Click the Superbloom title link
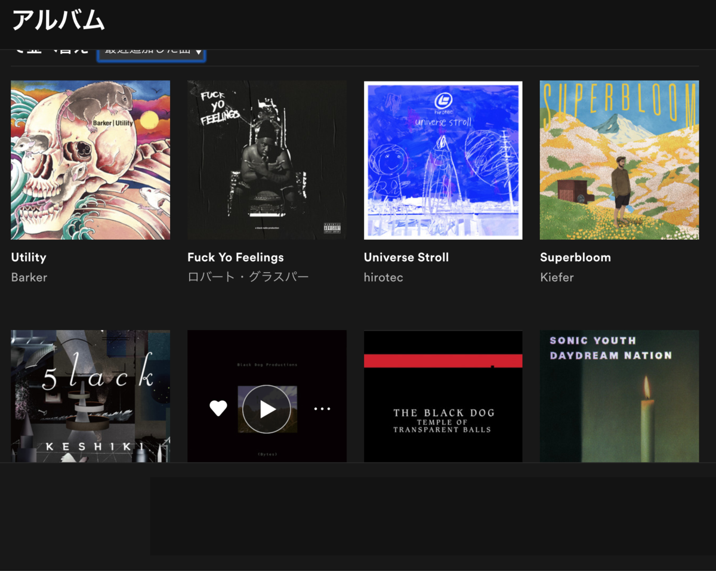 [575, 257]
